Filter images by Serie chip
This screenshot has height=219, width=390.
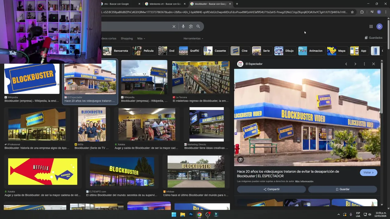[261, 51]
